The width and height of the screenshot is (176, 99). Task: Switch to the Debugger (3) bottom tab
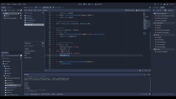pyautogui.click(x=35, y=94)
